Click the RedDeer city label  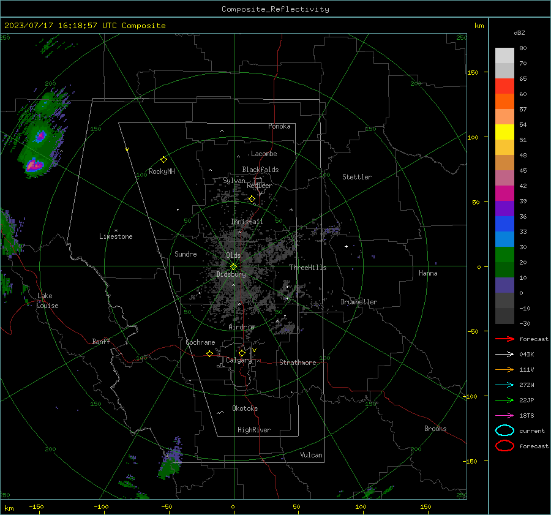click(260, 186)
